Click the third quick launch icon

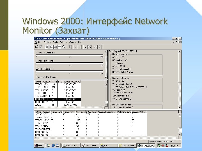[x=57, y=145]
